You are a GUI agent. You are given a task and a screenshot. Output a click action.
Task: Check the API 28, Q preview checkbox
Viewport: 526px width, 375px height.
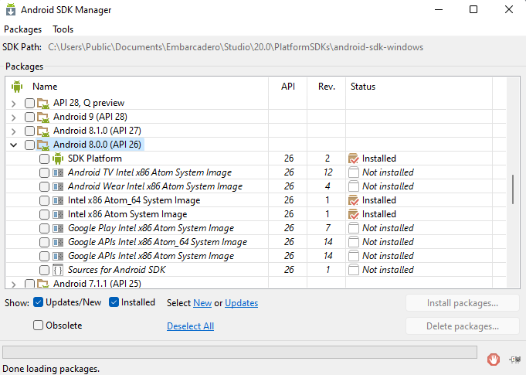[x=29, y=103]
